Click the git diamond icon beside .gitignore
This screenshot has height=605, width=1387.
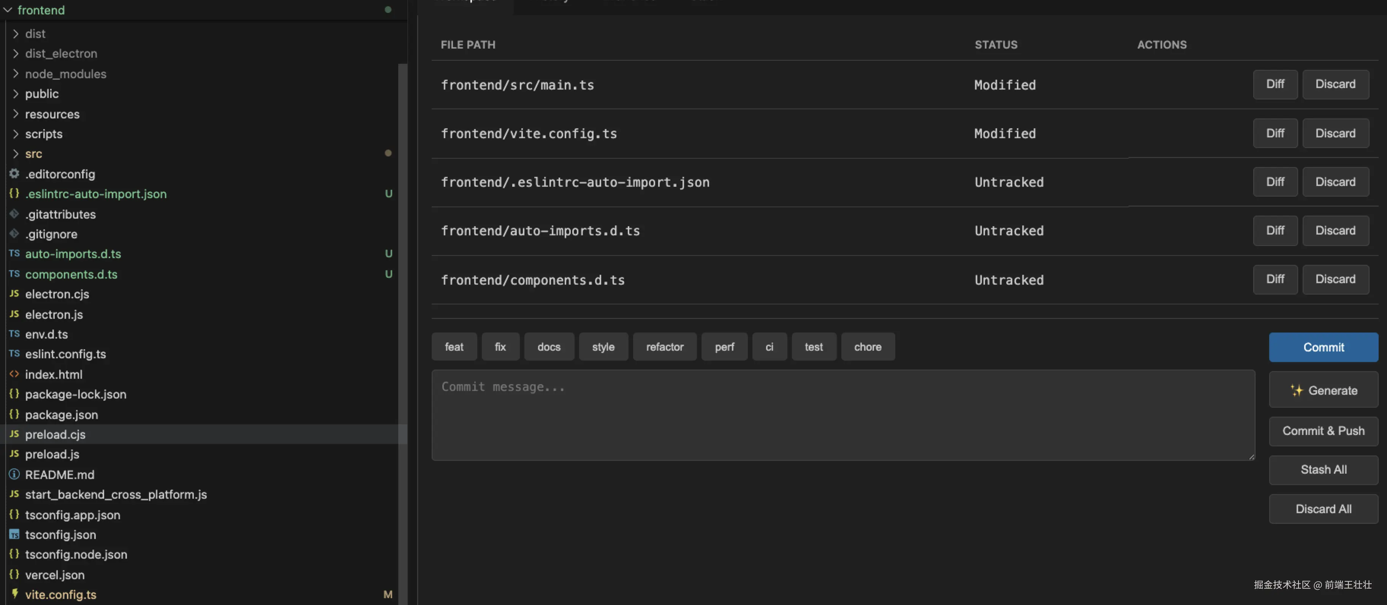coord(14,233)
